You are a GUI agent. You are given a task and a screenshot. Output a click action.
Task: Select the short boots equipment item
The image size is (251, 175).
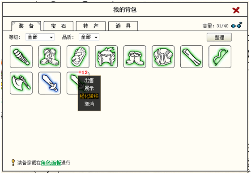coord(135,56)
